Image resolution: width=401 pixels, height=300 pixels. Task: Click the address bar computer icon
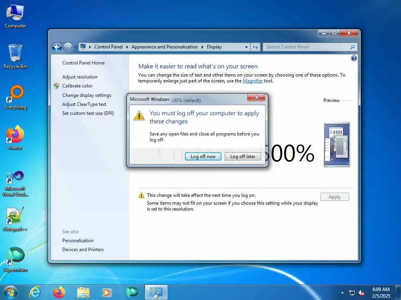pyautogui.click(x=83, y=47)
